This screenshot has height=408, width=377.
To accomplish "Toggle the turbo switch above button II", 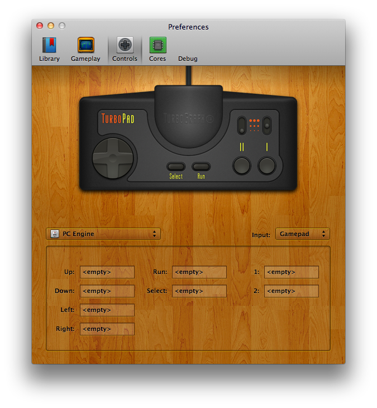I will [x=242, y=126].
